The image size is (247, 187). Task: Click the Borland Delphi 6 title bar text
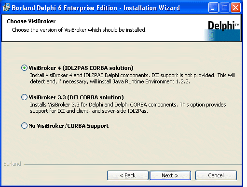coord(96,8)
